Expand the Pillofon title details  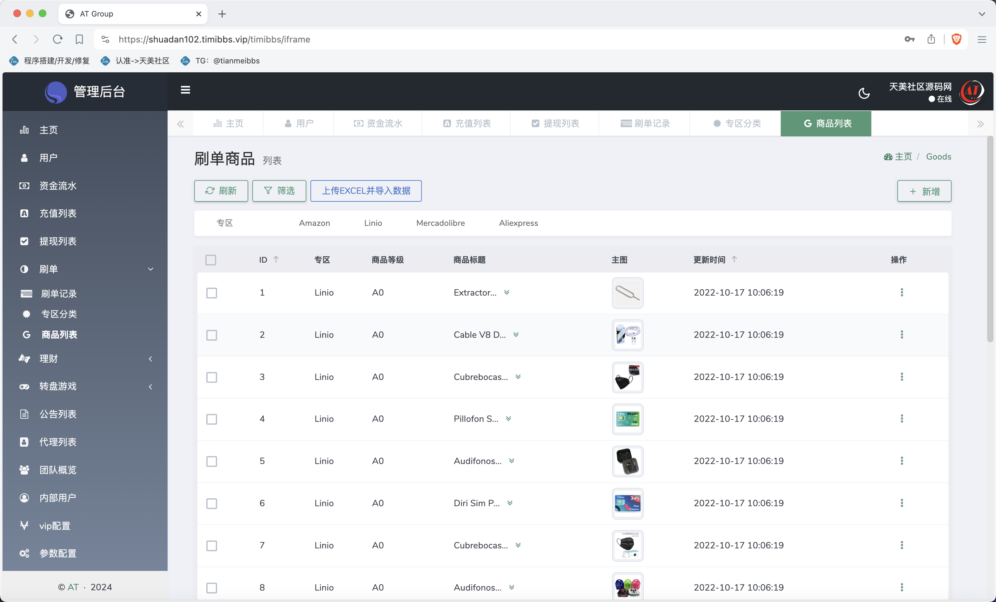[x=508, y=419]
